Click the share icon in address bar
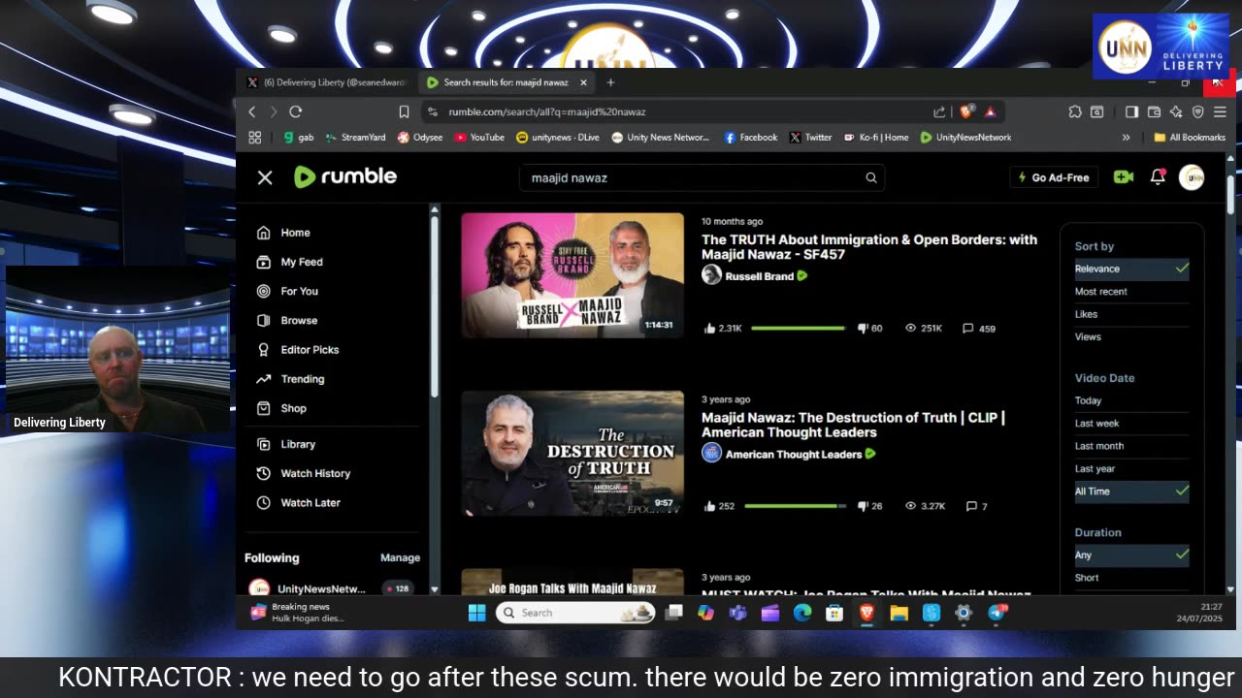1242x698 pixels. point(939,111)
